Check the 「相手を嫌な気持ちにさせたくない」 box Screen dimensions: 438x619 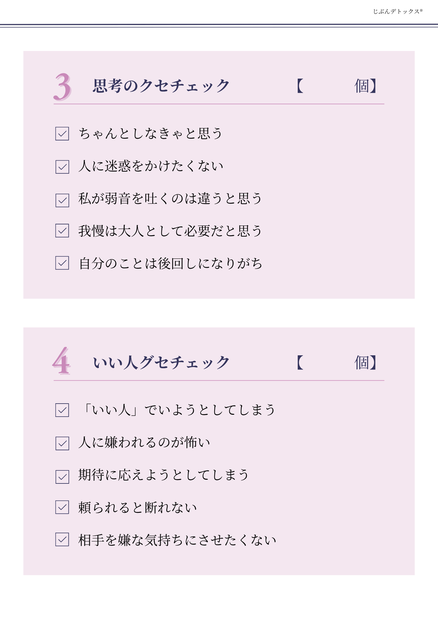click(x=62, y=539)
